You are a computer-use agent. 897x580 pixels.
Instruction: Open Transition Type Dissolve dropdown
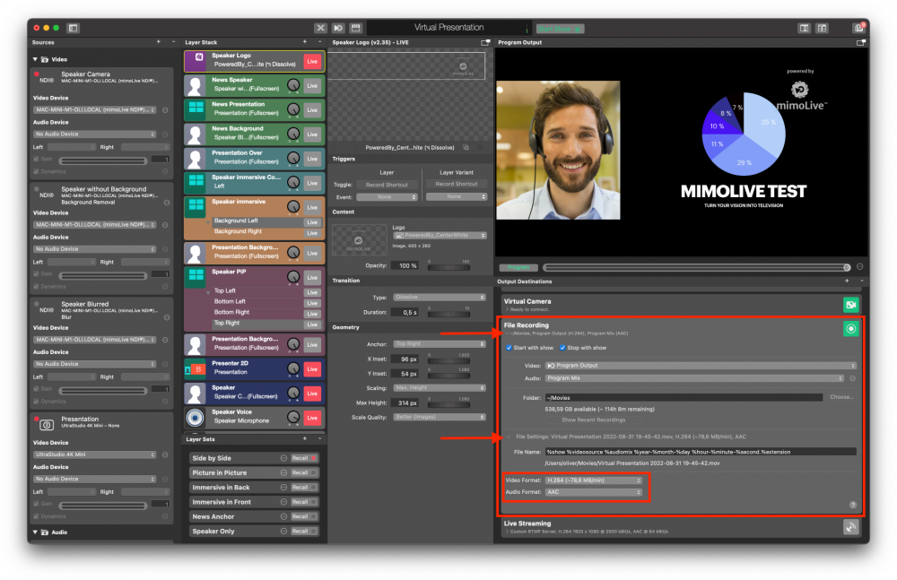click(440, 298)
